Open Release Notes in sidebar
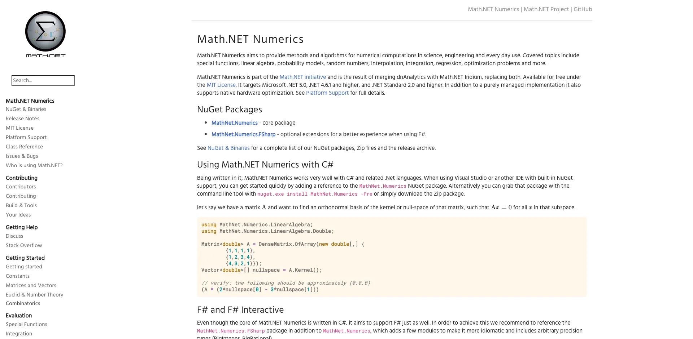 [22, 119]
